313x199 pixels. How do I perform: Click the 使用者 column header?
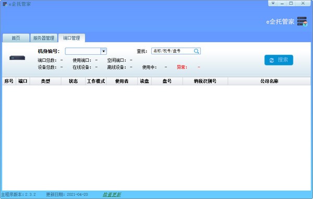pos(122,81)
